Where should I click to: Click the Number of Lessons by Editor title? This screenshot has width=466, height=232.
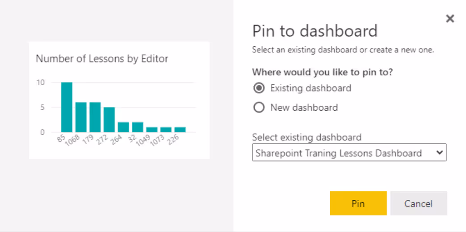(x=102, y=59)
